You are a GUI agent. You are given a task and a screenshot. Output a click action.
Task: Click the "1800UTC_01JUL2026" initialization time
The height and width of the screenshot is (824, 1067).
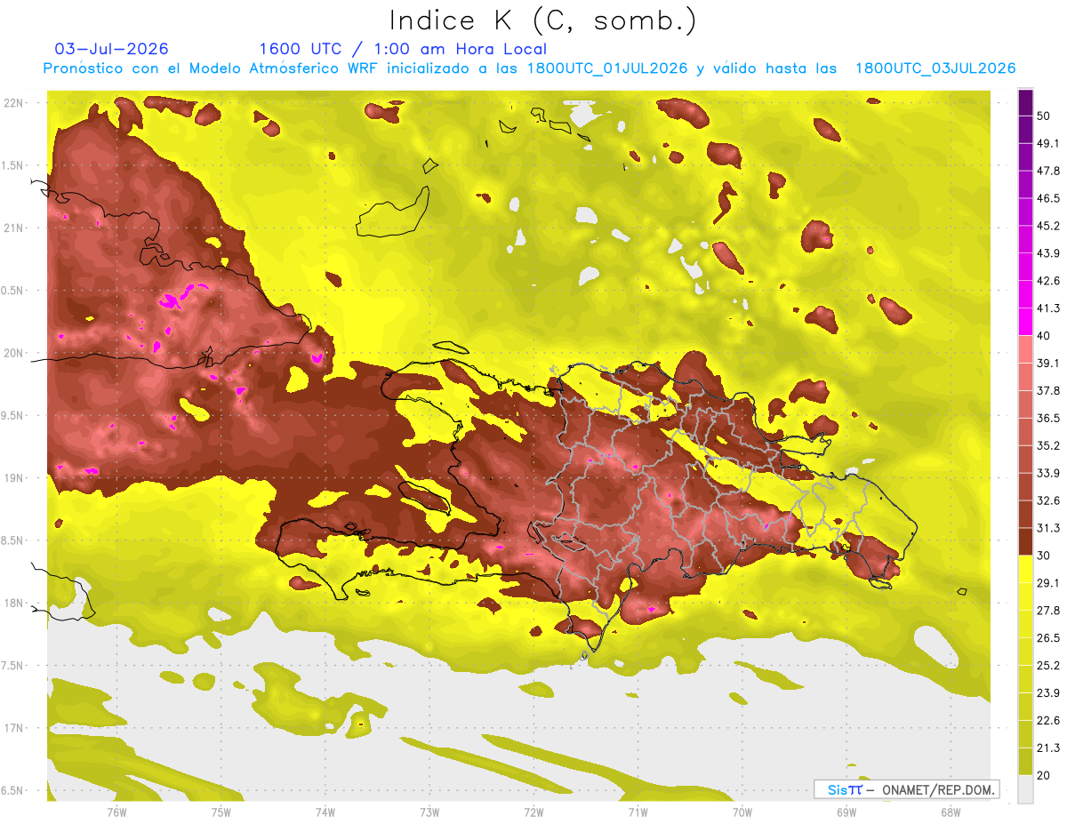[x=607, y=68]
